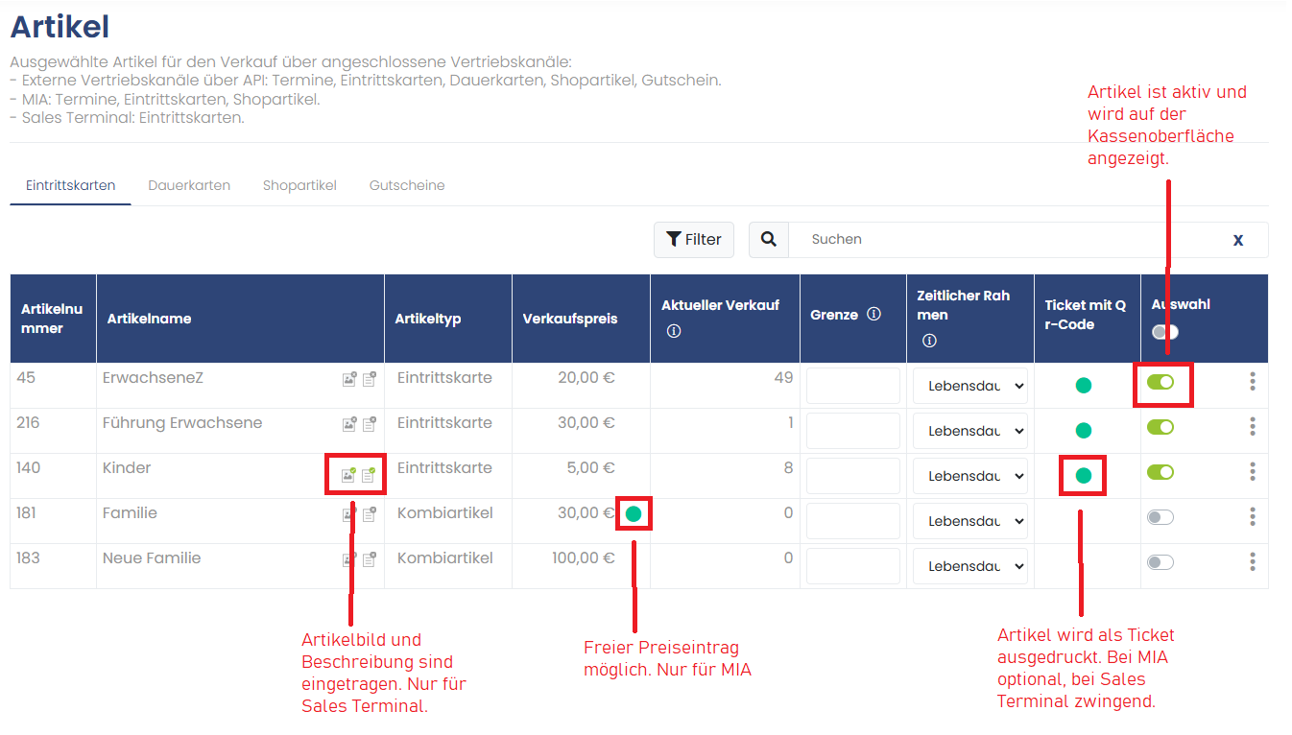Toggle the Auswahl switch in table header
The image size is (1292, 735).
tap(1164, 331)
